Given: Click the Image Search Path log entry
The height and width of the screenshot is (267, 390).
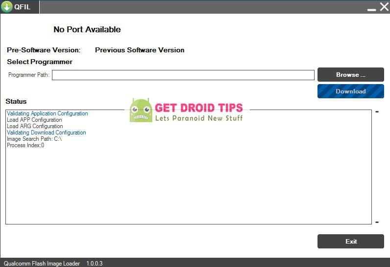Looking at the screenshot, I should pos(34,139).
